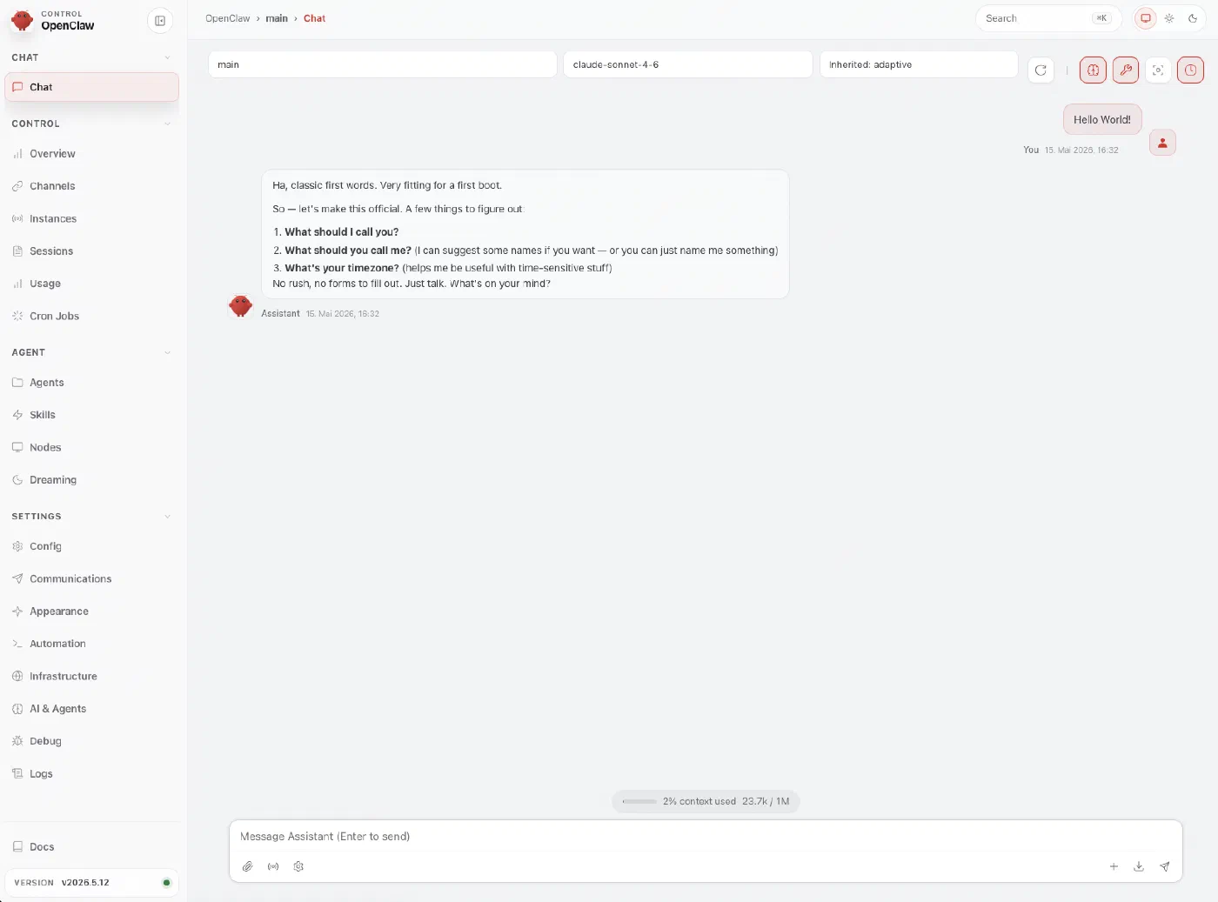This screenshot has width=1218, height=902.
Task: Click the OpenClaw breadcrumb
Action: click(228, 18)
